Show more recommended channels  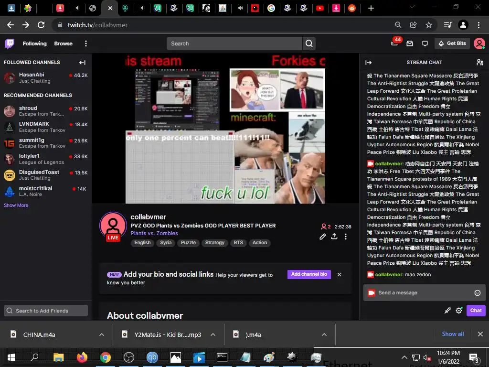(16, 205)
